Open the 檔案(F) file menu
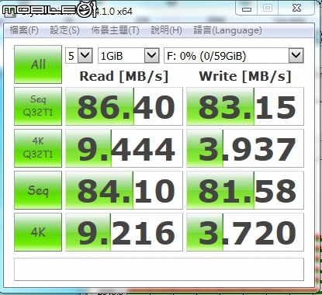This screenshot has width=322, height=295. pyautogui.click(x=24, y=30)
